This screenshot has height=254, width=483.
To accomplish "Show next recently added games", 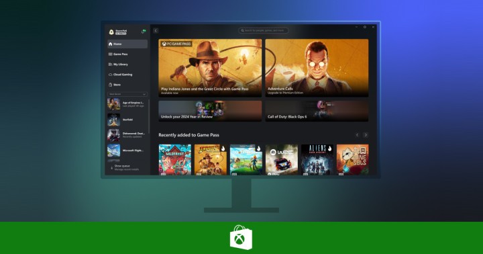I will [x=366, y=135].
